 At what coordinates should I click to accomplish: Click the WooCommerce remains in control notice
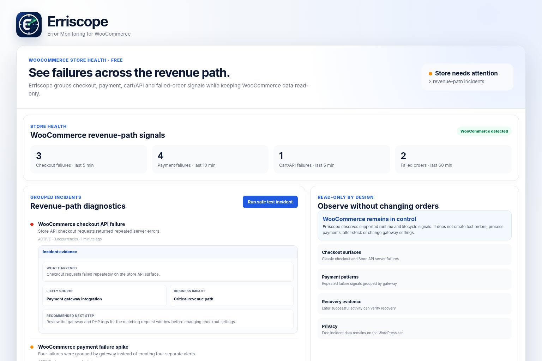coord(415,226)
